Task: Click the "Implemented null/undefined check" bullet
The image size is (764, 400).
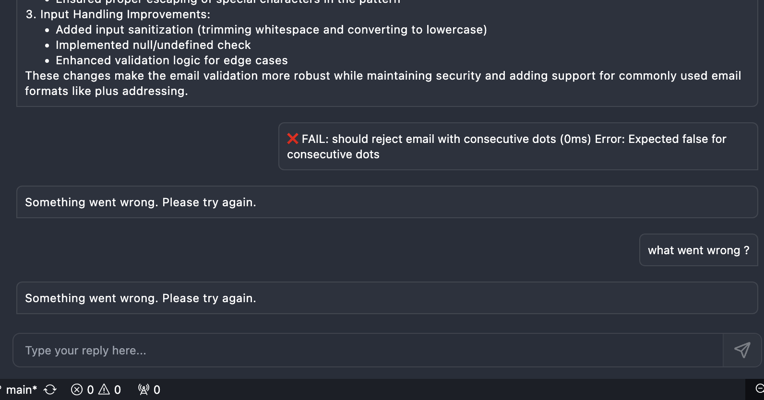Action: tap(153, 45)
